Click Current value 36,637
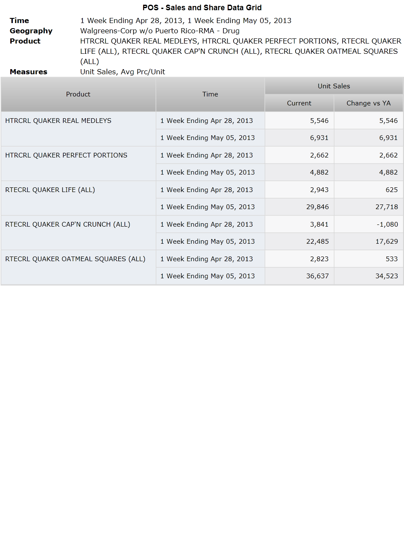The width and height of the screenshot is (404, 548). tap(299, 276)
